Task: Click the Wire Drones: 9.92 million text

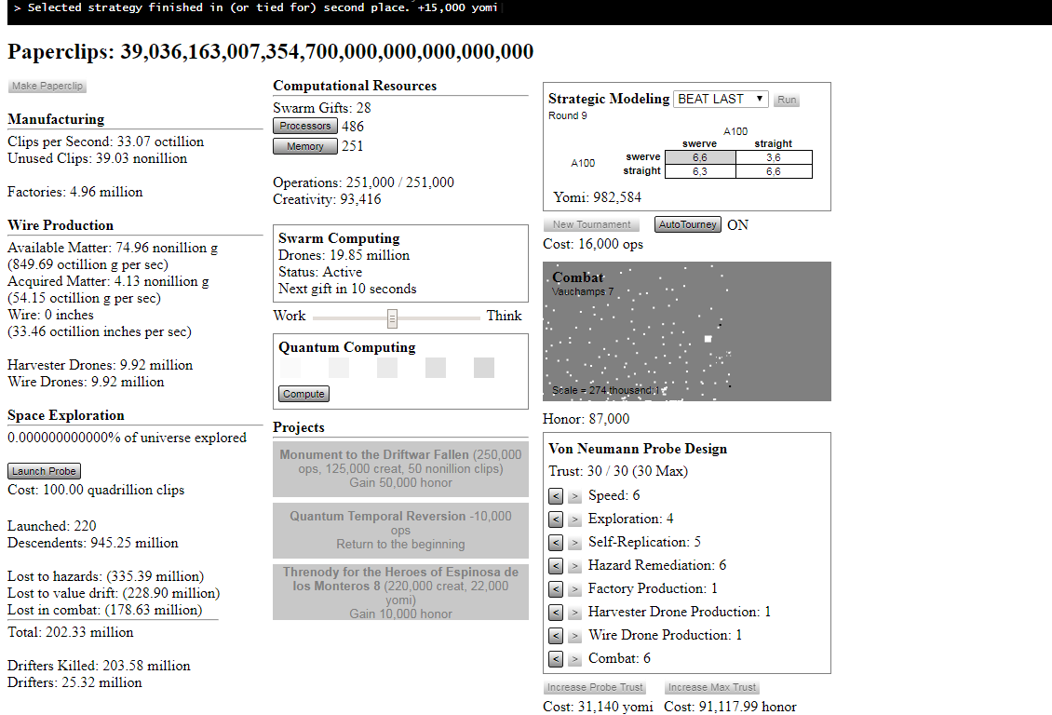Action: tap(86, 382)
